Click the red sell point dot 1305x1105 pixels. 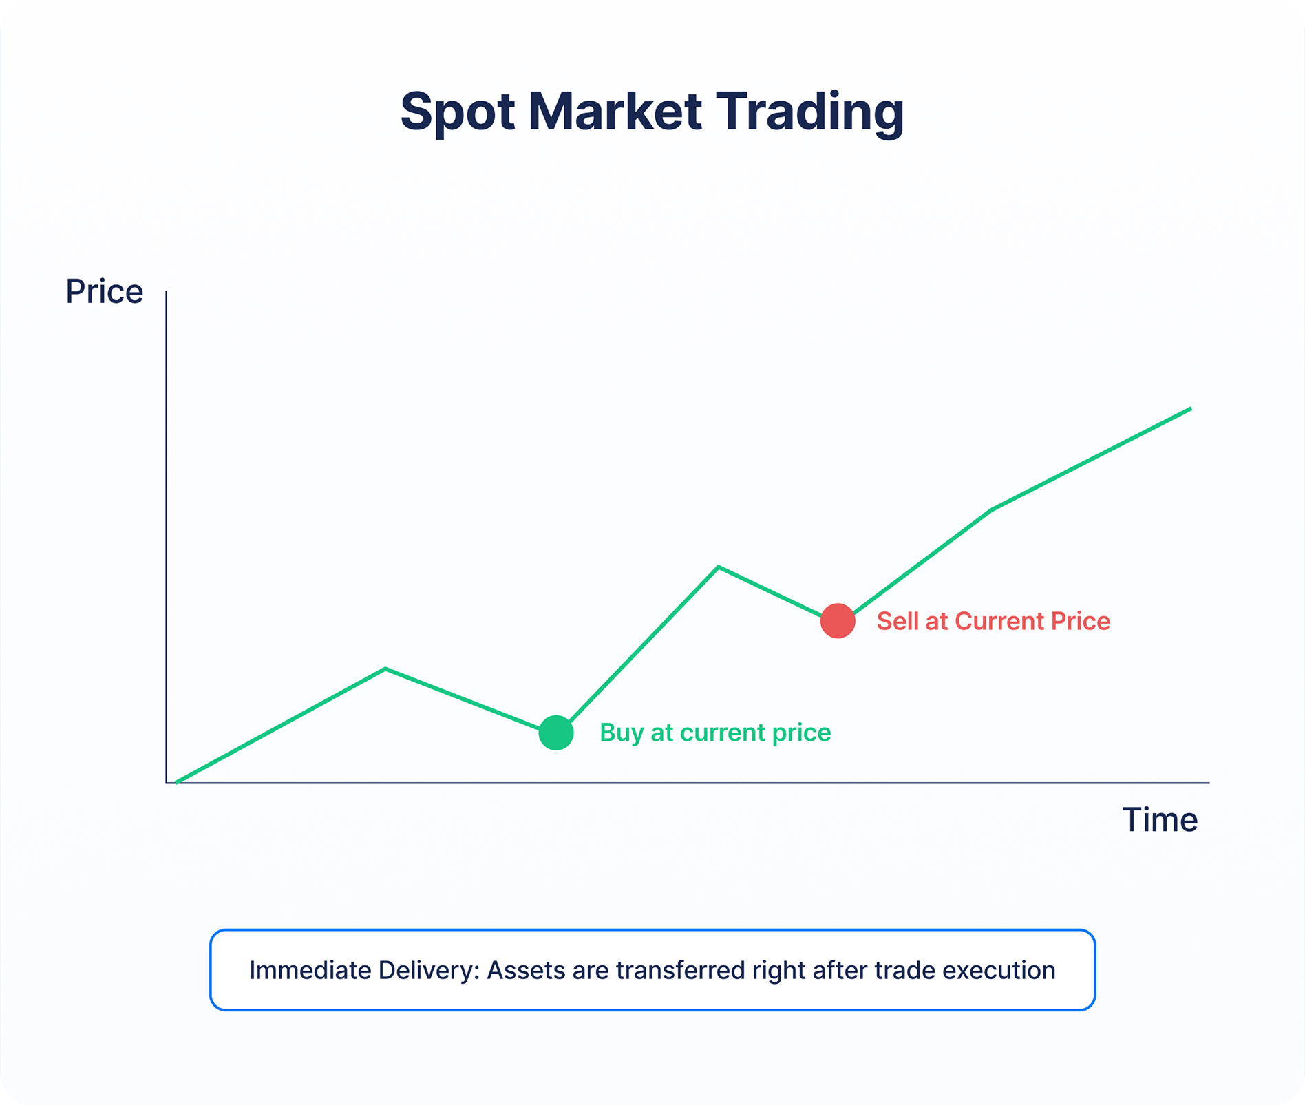pos(838,621)
